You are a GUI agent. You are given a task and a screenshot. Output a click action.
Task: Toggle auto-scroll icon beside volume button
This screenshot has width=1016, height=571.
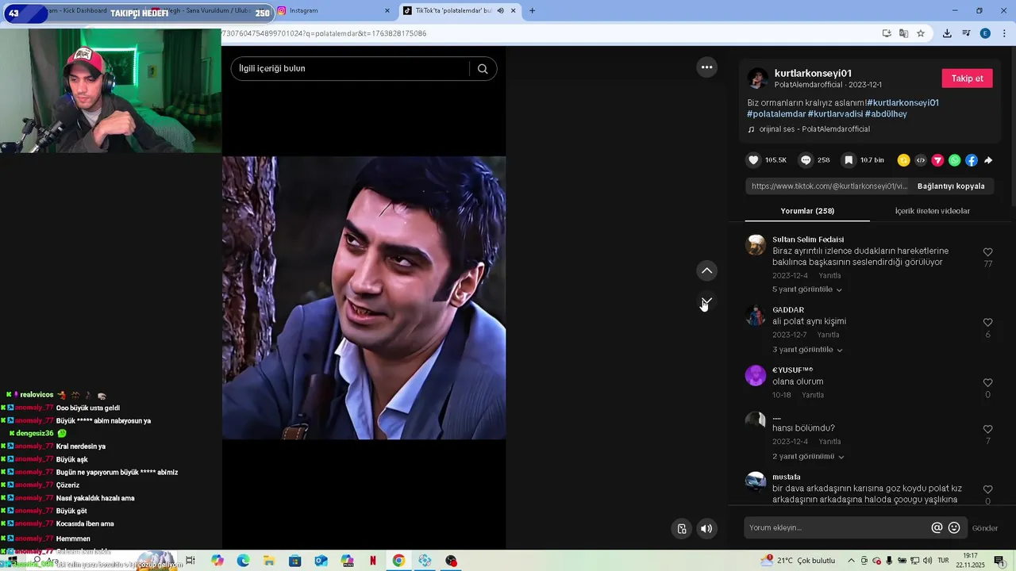tap(682, 529)
